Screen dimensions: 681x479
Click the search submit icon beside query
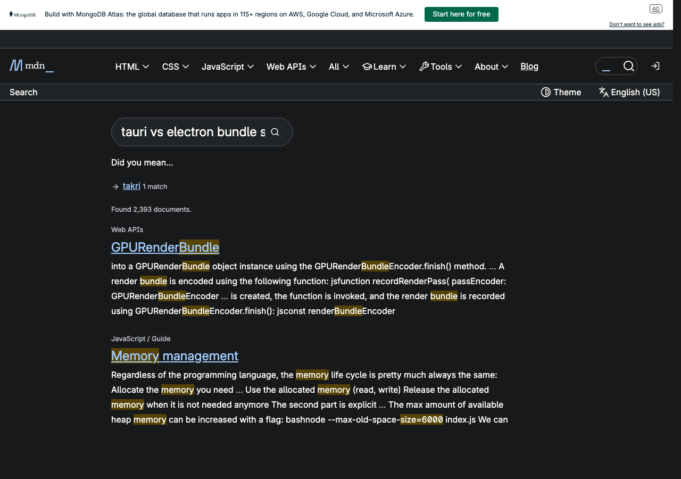pyautogui.click(x=275, y=132)
